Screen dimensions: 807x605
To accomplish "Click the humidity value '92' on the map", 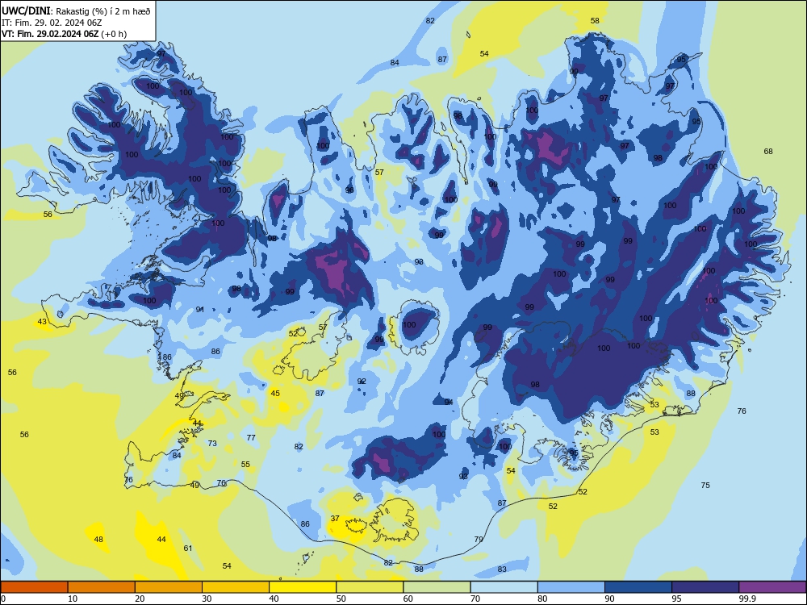I will pos(362,382).
